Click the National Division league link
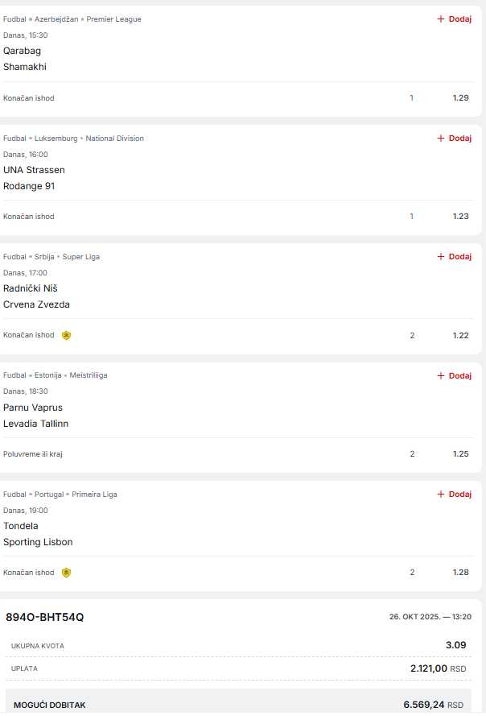The width and height of the screenshot is (486, 716). tap(115, 139)
